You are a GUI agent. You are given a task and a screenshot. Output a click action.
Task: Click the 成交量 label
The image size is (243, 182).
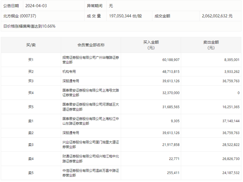coord(94,16)
